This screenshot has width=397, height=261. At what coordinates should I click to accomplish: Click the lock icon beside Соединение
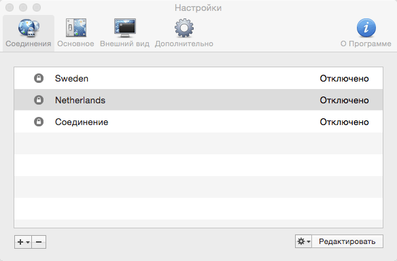[39, 122]
